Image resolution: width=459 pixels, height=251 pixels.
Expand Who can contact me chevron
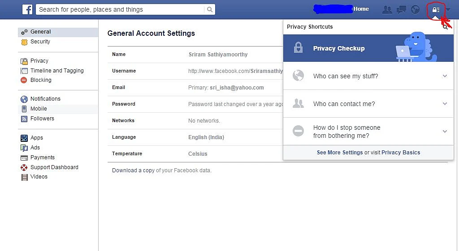[x=445, y=104]
